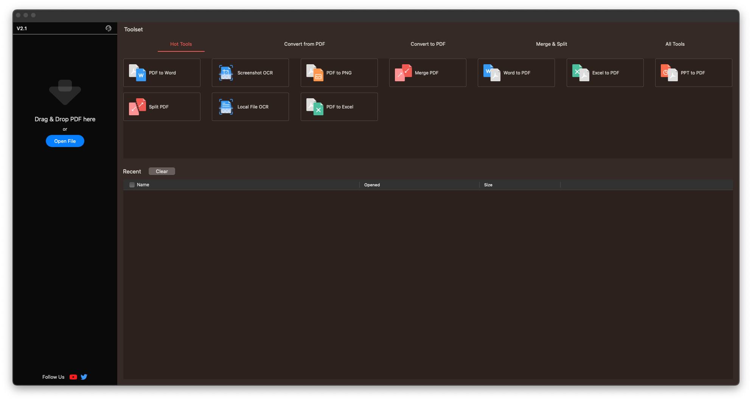
Task: Launch the Screenshot OCR tool
Action: click(x=250, y=73)
